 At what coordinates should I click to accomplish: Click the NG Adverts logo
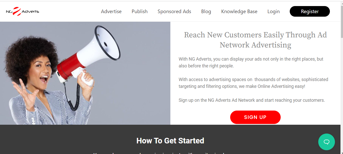22,11
